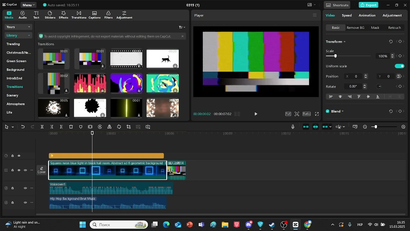Expand the Yours media dropdown

(x=19, y=27)
